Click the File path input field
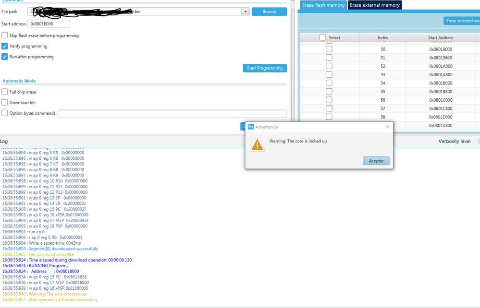Viewport: 480px width, 308px height. [x=135, y=12]
